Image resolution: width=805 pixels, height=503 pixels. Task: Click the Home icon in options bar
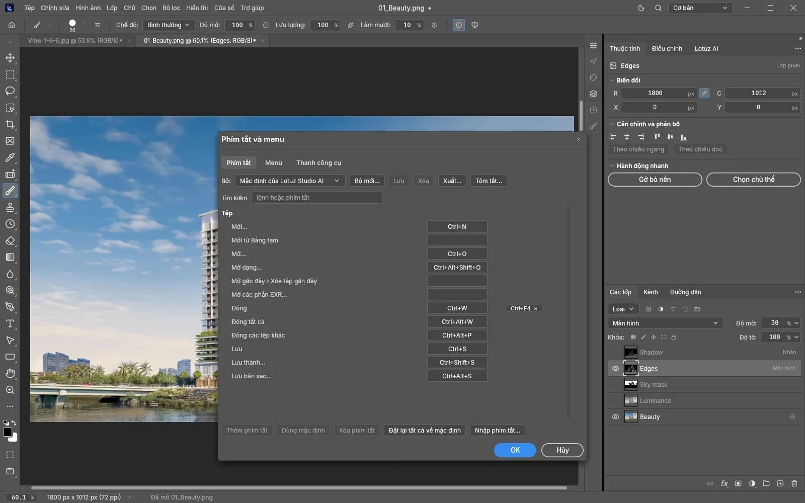tap(12, 25)
